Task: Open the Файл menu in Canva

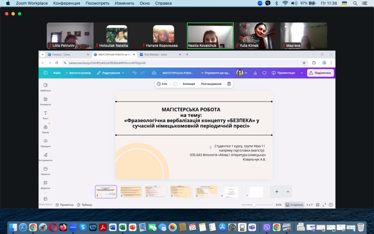Action: tap(57, 73)
